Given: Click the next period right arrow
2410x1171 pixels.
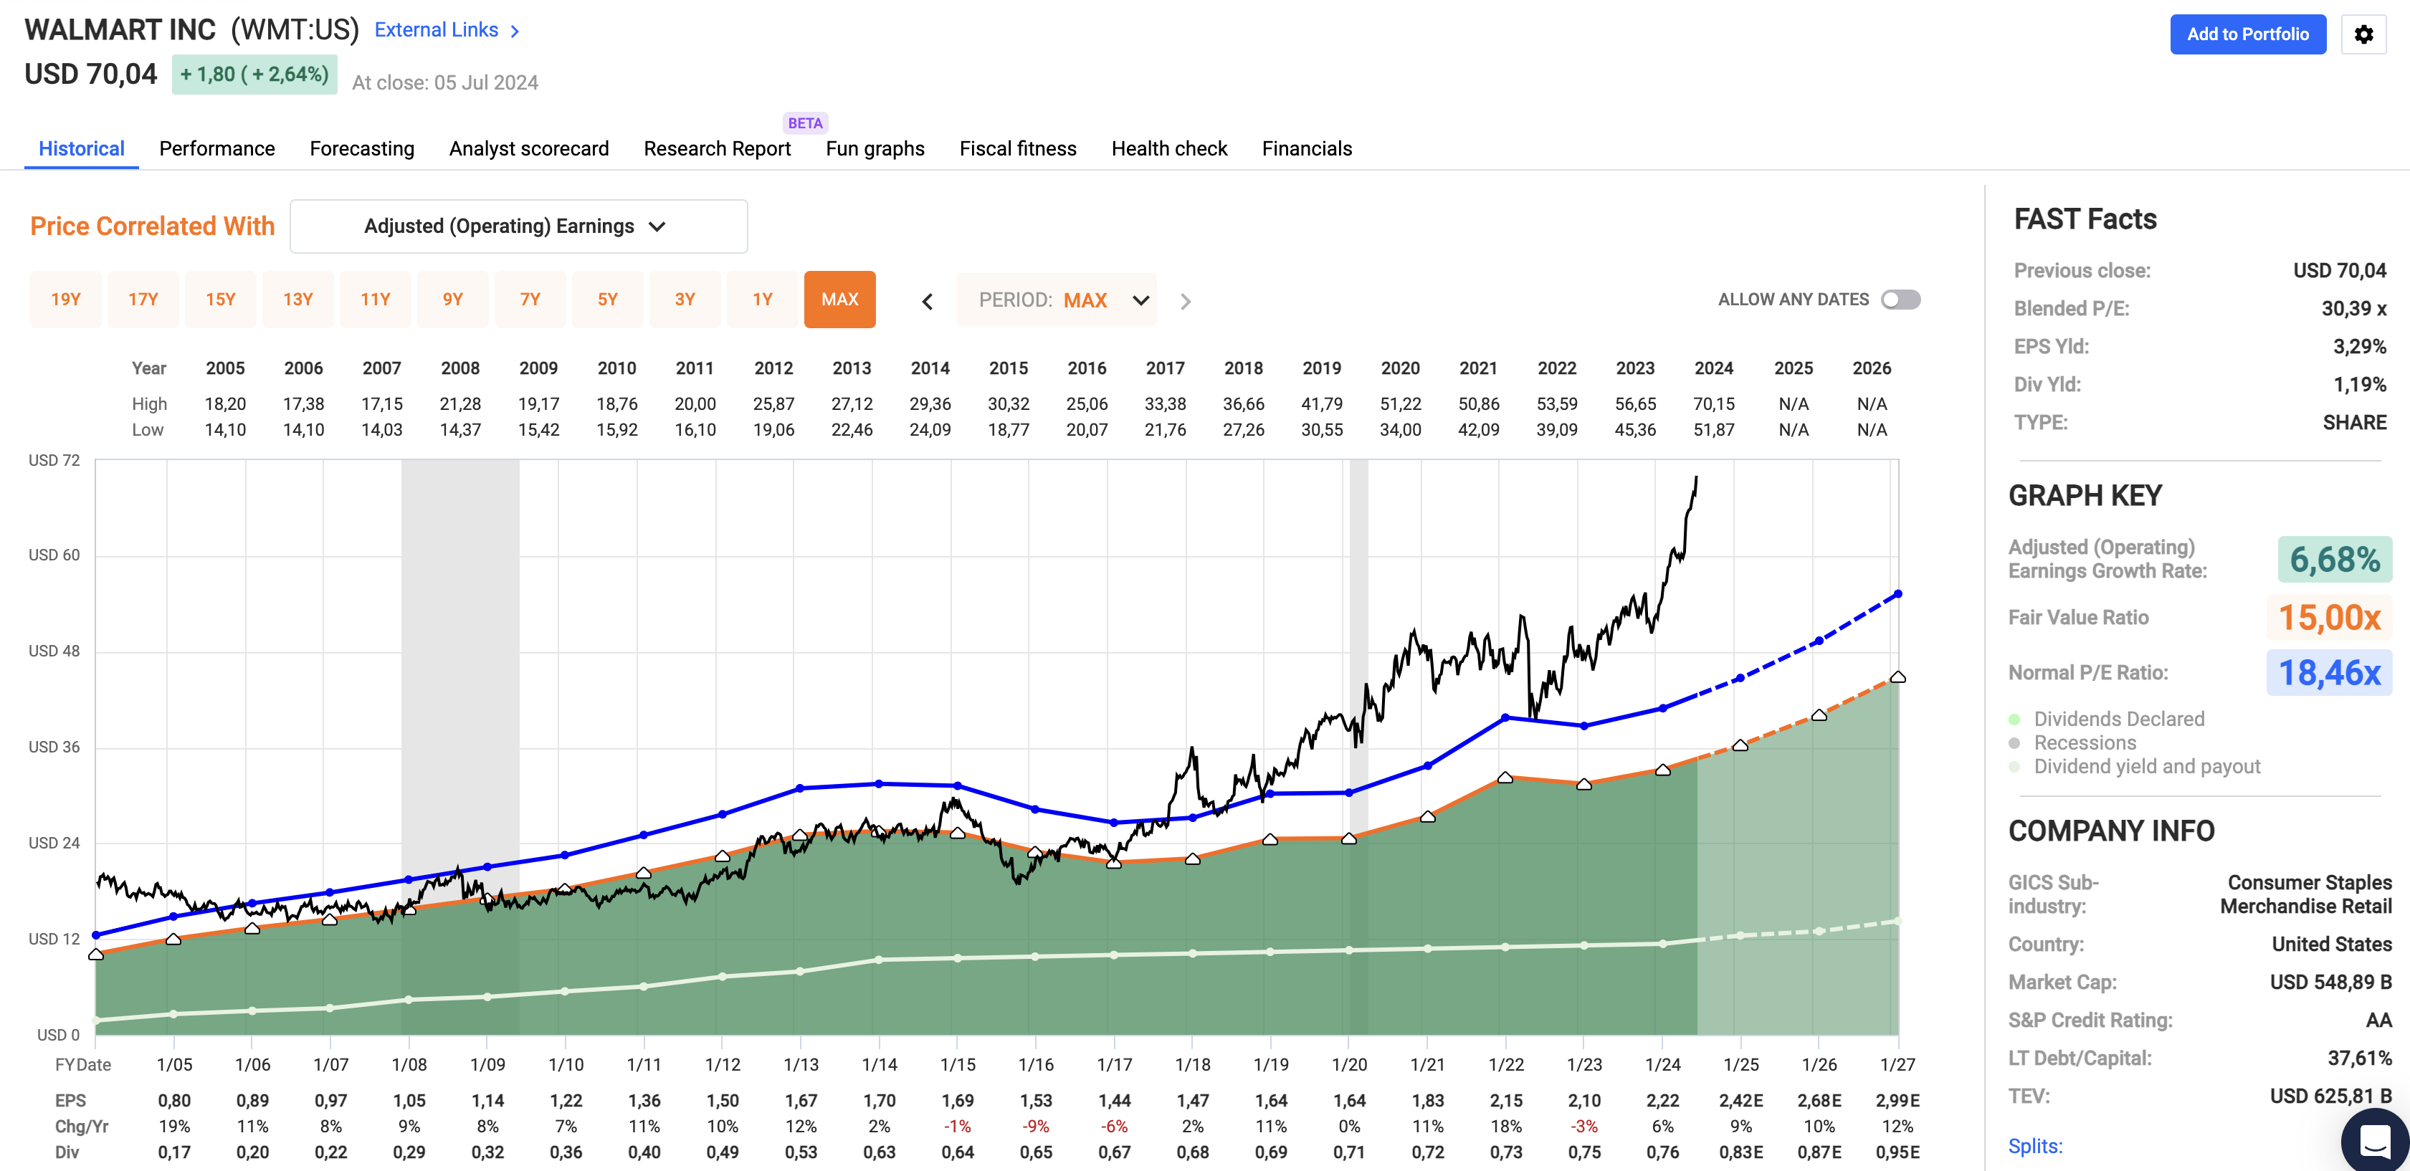Looking at the screenshot, I should coord(1186,301).
